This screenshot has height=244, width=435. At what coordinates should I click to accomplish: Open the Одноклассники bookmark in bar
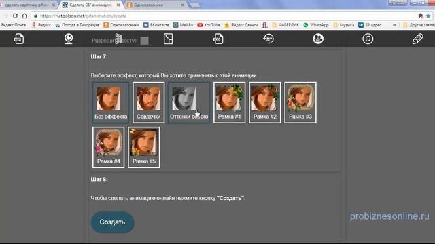[122, 25]
